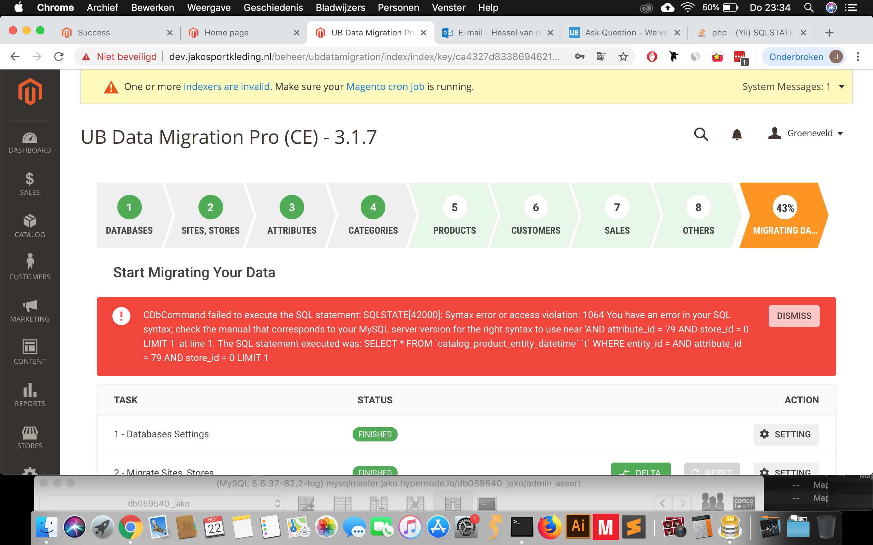Image resolution: width=873 pixels, height=545 pixels.
Task: Open the Trash in the Dock
Action: coord(826,527)
